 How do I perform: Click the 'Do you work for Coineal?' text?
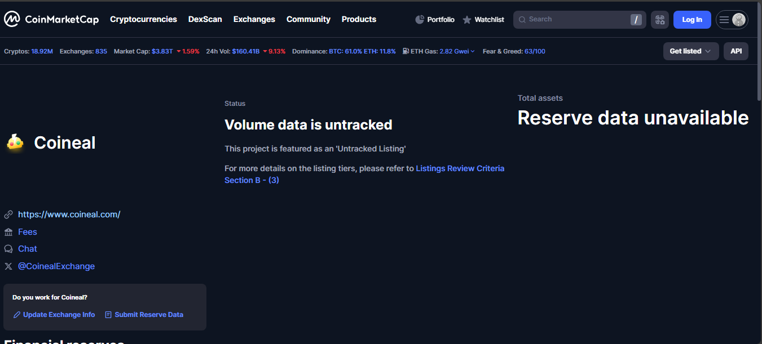[x=50, y=297]
